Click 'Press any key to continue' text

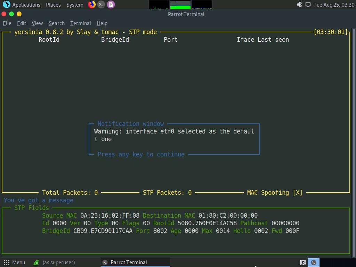tap(141, 154)
